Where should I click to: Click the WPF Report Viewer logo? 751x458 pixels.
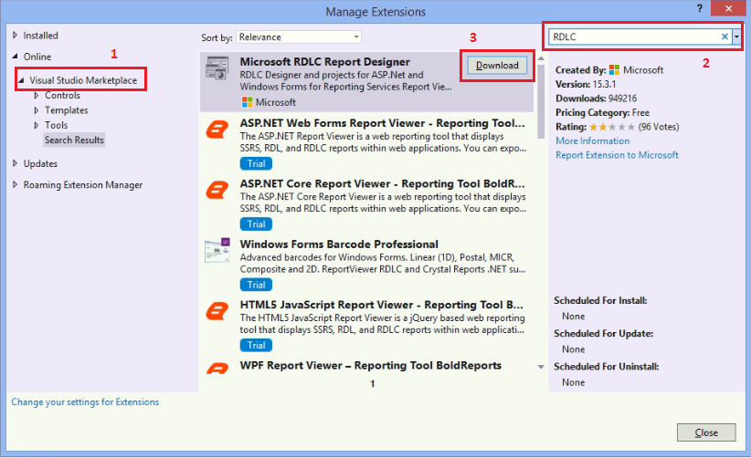[217, 368]
